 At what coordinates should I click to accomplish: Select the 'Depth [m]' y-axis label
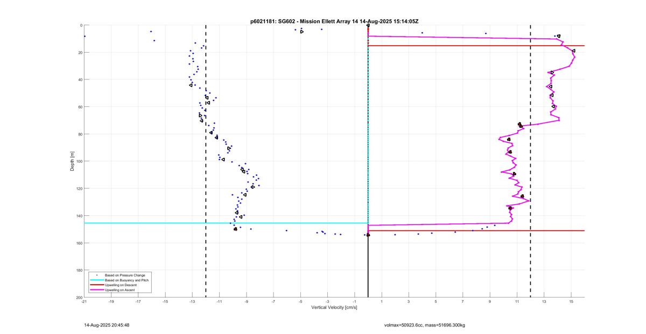[x=72, y=161]
